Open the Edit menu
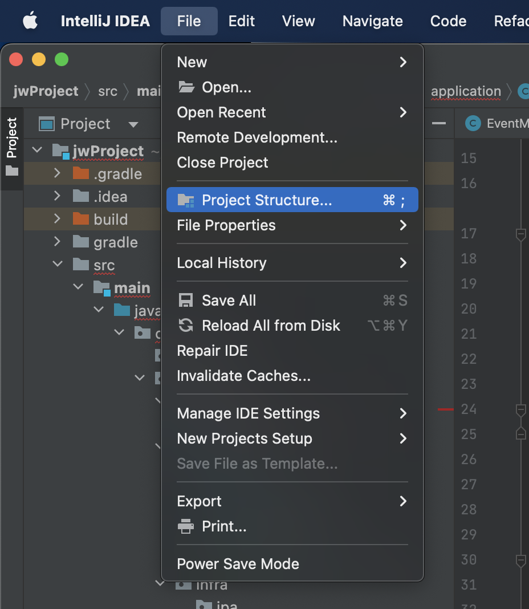 (241, 21)
